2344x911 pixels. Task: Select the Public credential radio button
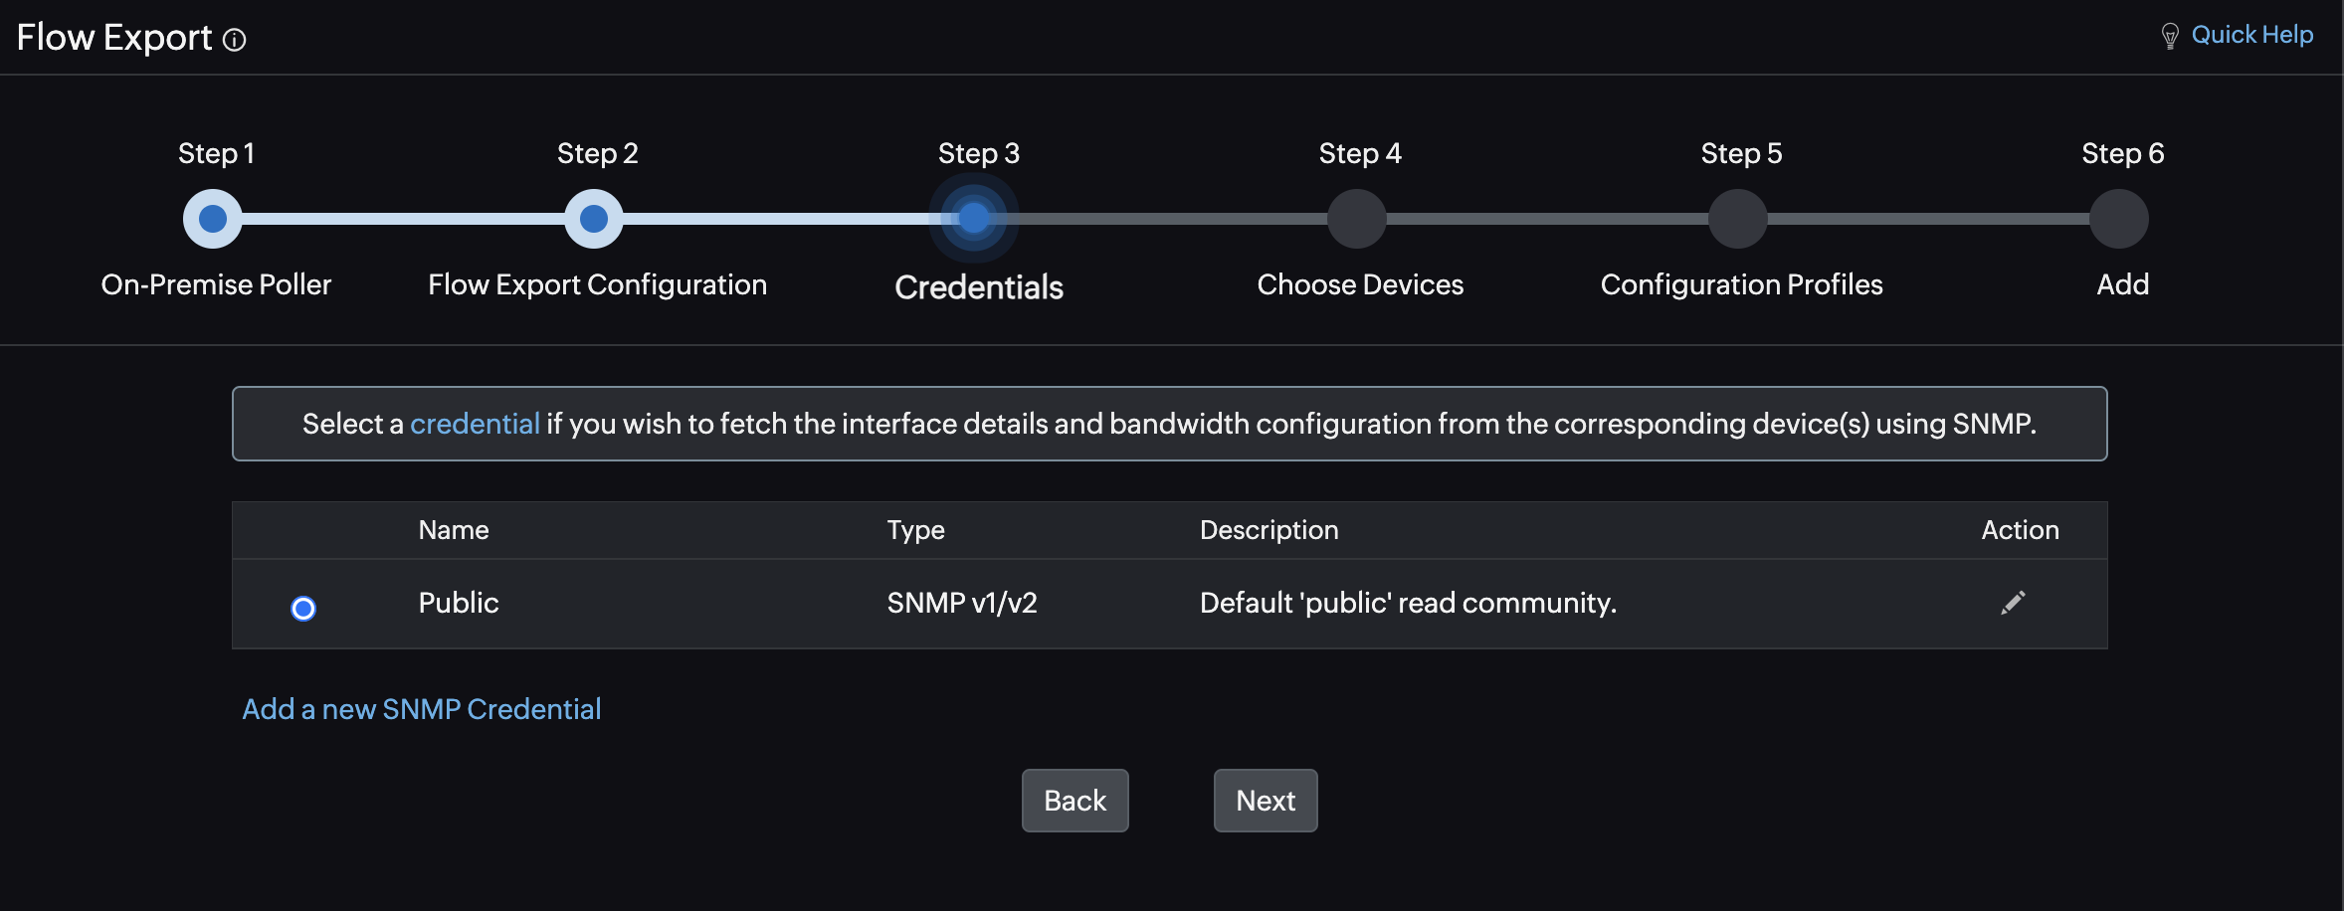click(303, 608)
